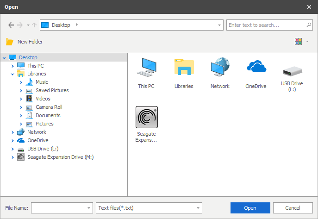
Task: Select This PC tree item
Action: tap(36, 66)
